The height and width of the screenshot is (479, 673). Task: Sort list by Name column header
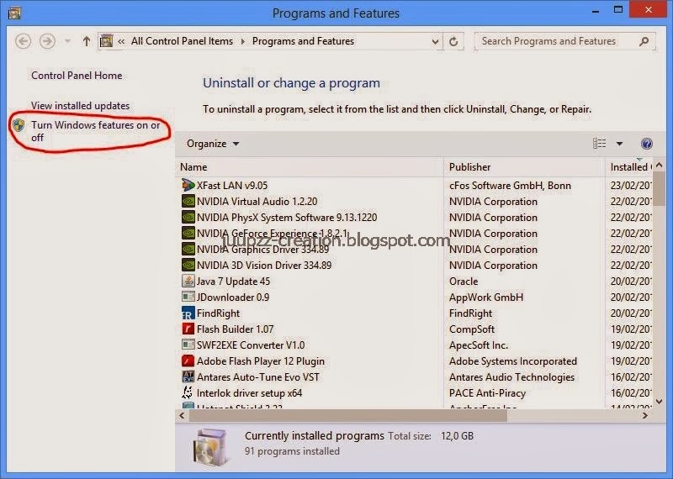[x=309, y=167]
